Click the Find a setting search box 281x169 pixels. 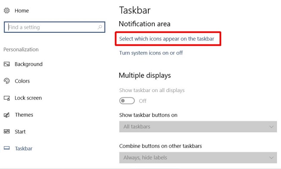pos(54,27)
